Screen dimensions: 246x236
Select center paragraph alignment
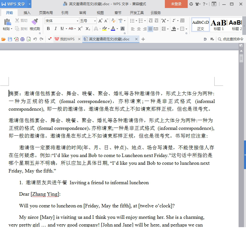point(139,29)
